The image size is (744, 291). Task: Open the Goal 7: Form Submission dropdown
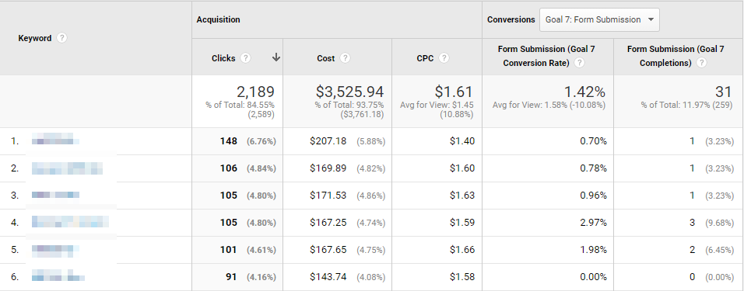coord(600,20)
